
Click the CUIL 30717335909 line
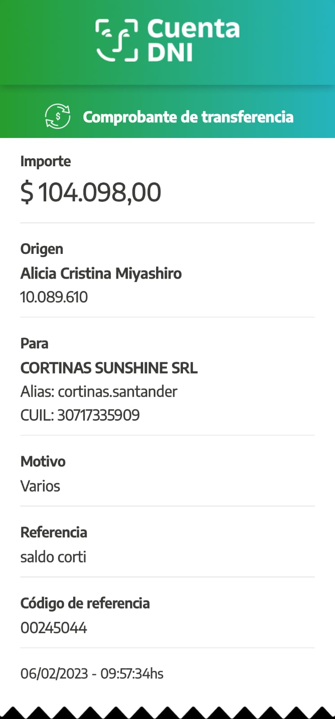pyautogui.click(x=80, y=415)
